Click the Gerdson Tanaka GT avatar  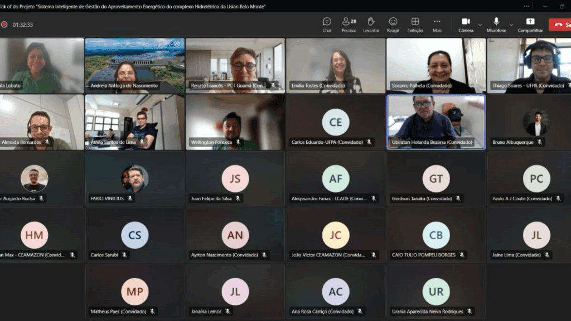pyautogui.click(x=436, y=179)
